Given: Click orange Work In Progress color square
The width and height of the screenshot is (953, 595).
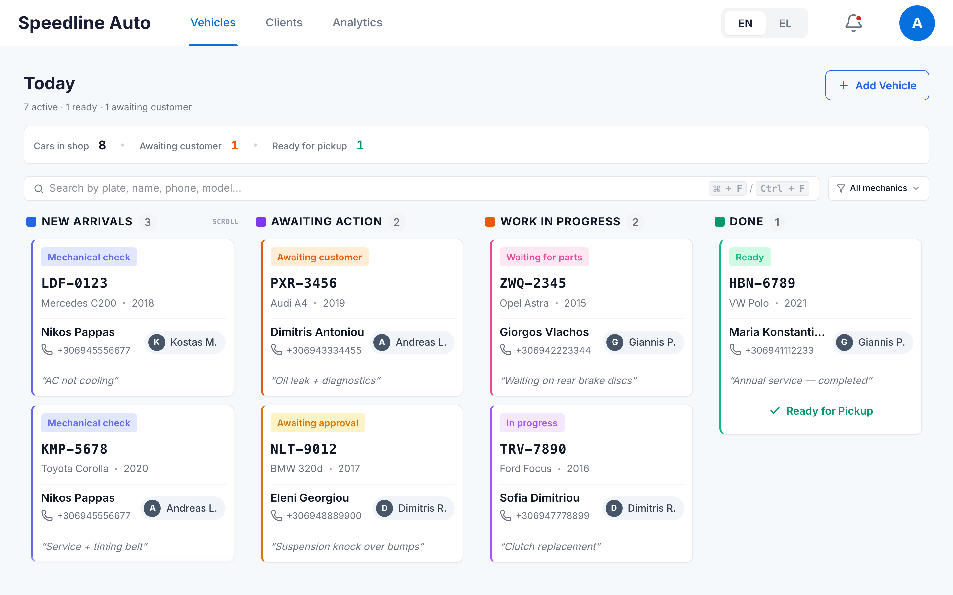Looking at the screenshot, I should [490, 222].
